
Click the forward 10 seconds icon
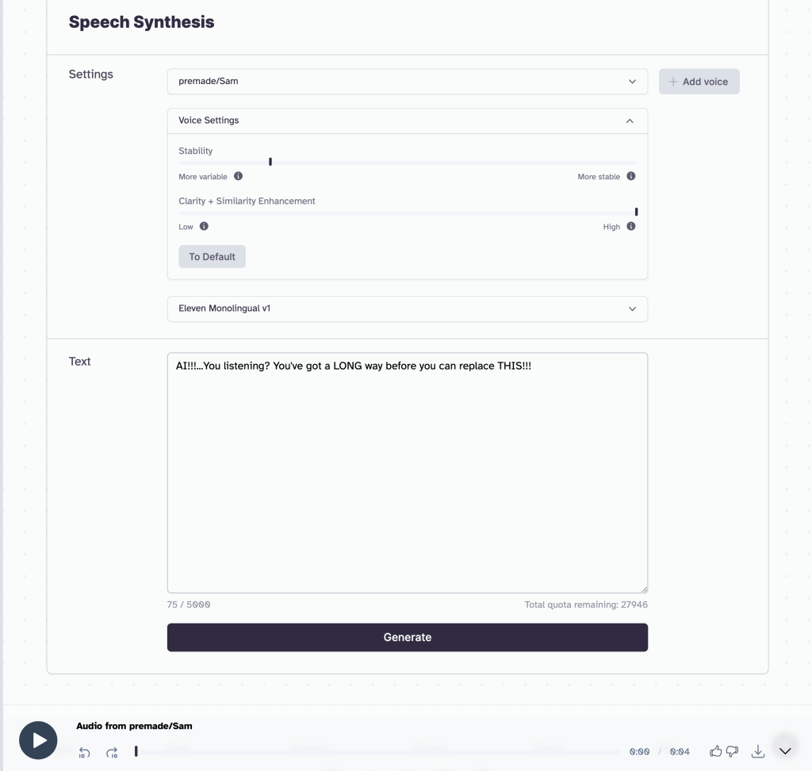coord(112,752)
